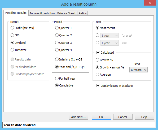Open Help for this dialog
Viewport: 158px width, 130px height.
point(144,117)
